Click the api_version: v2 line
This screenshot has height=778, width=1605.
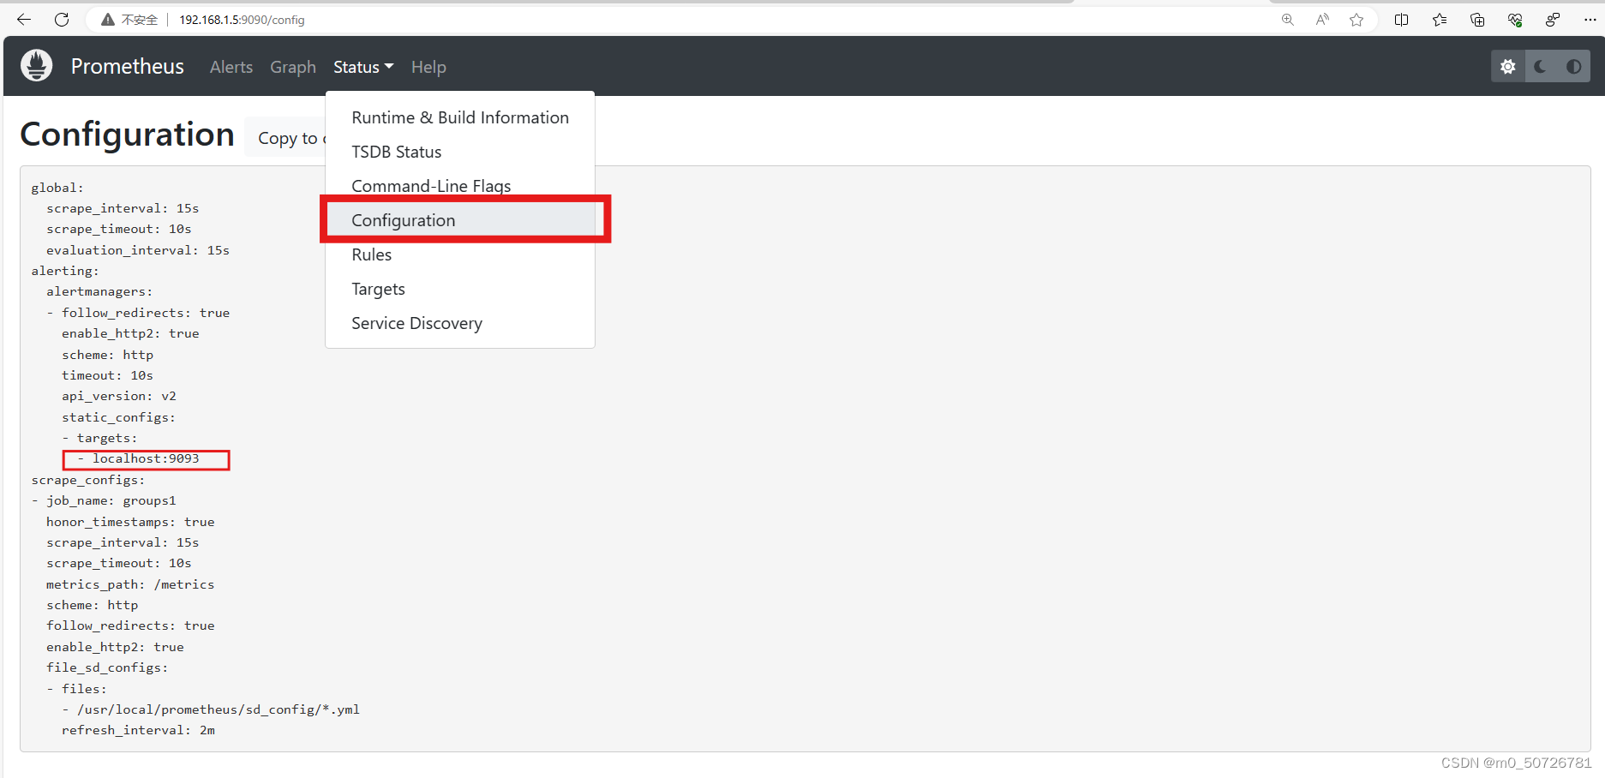119,396
